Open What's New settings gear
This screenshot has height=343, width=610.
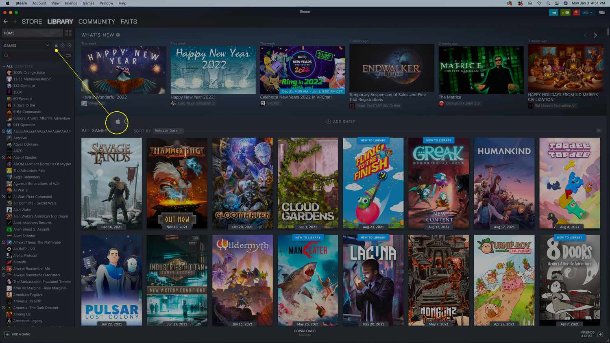(118, 35)
